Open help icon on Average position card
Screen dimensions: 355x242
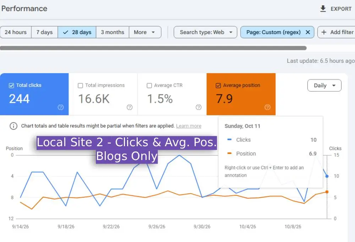tap(267, 107)
